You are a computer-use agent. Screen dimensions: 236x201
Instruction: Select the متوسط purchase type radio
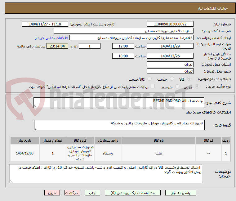coord(177,87)
